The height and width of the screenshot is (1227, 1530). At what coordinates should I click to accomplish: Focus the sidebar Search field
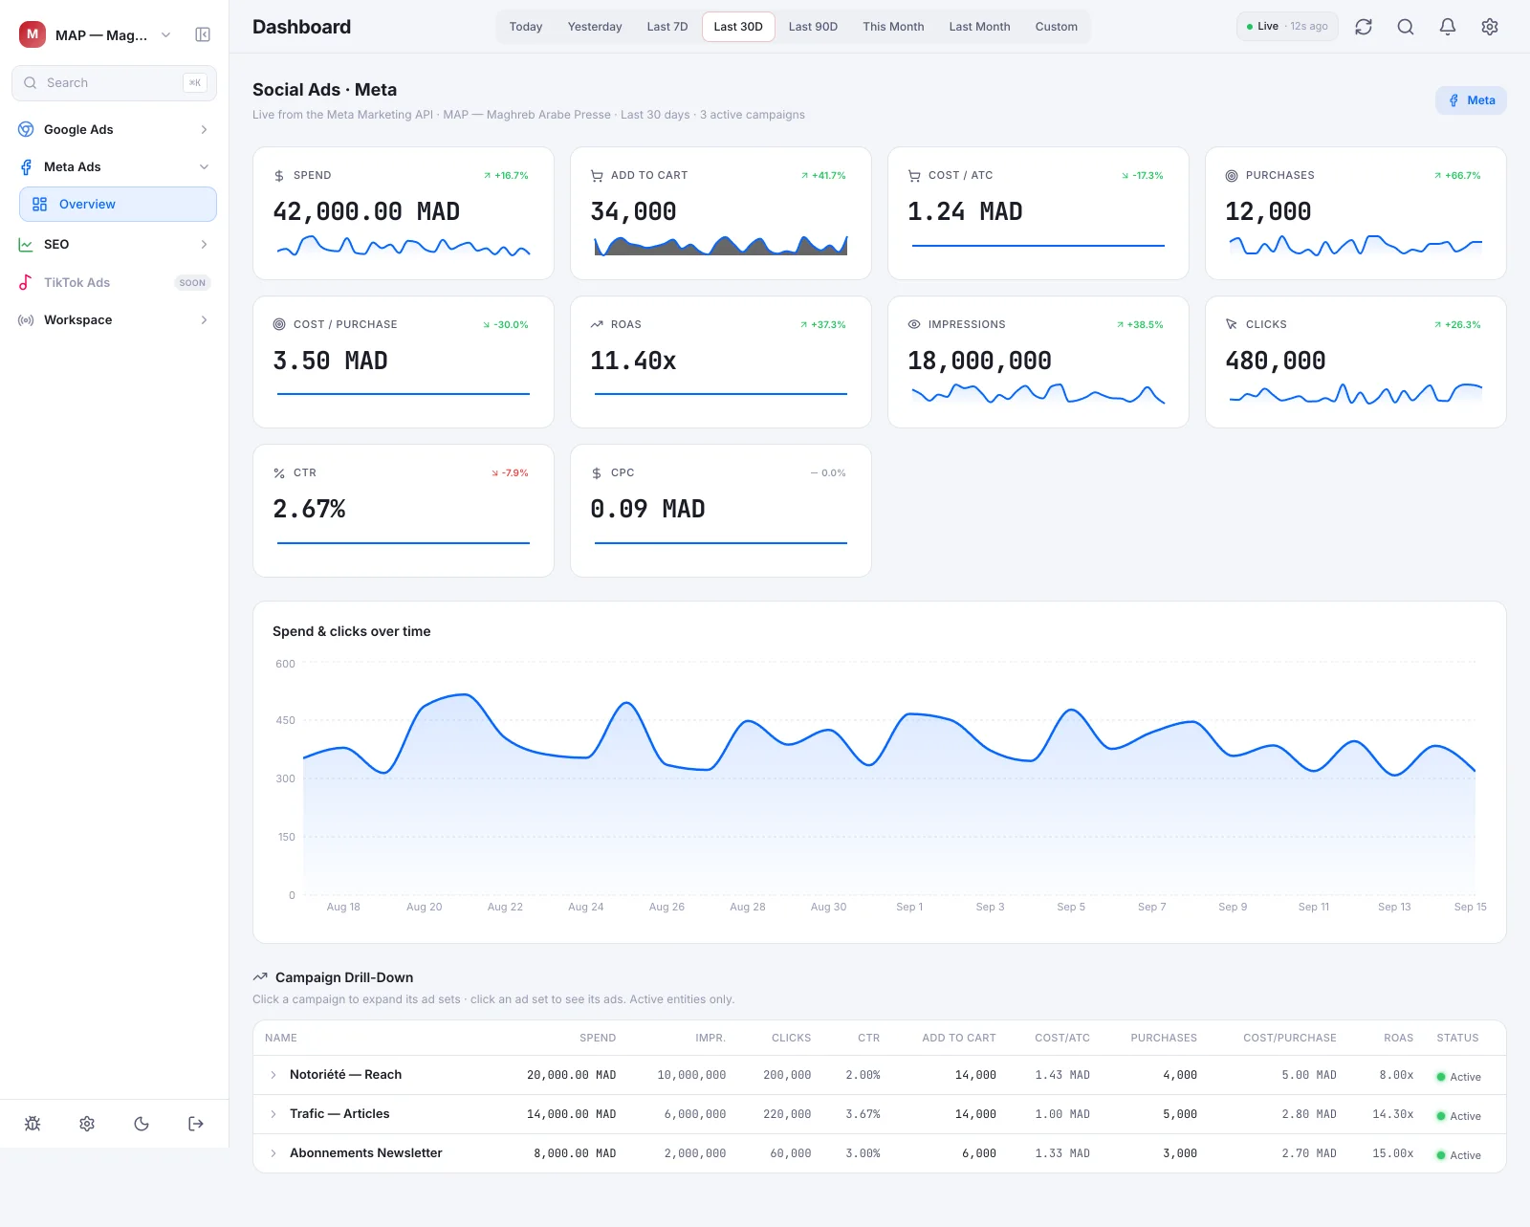coord(114,83)
